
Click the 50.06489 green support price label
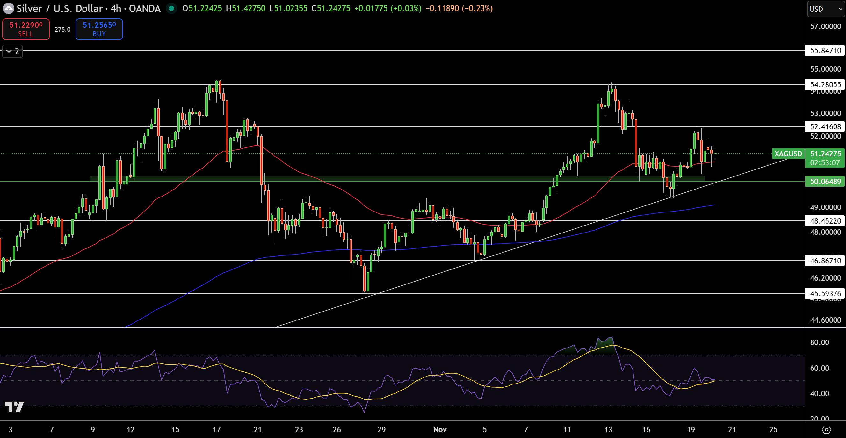pos(825,182)
